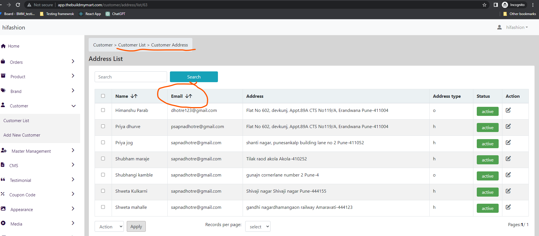The image size is (539, 236).
Task: Open edit icon in Priya jog row
Action: point(508,143)
